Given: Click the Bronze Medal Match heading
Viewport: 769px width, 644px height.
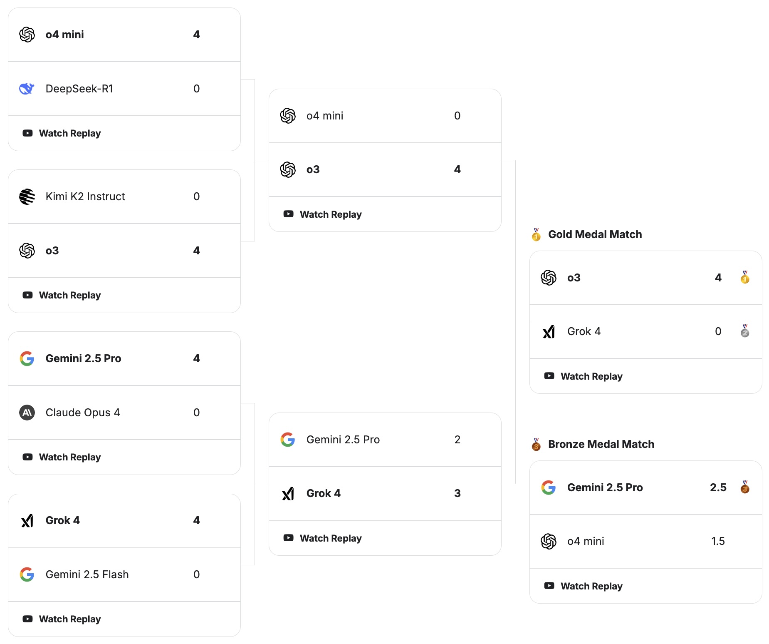Looking at the screenshot, I should 601,444.
